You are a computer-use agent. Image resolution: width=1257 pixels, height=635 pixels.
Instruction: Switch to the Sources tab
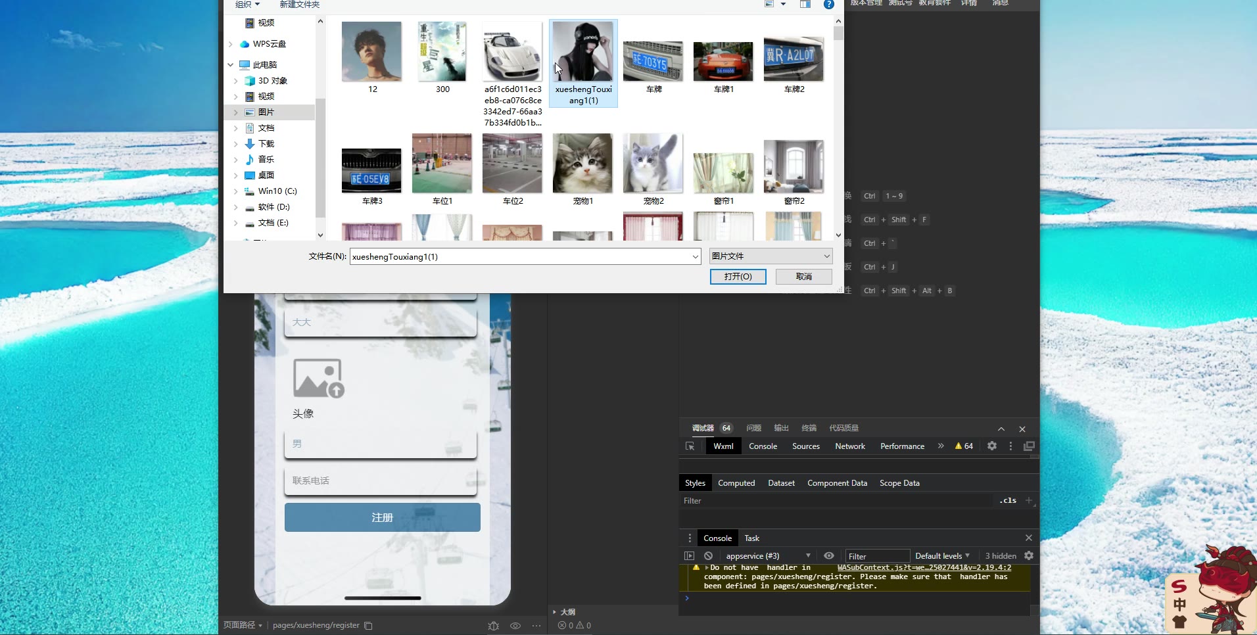point(806,446)
